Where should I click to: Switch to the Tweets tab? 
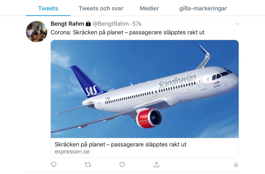click(48, 8)
